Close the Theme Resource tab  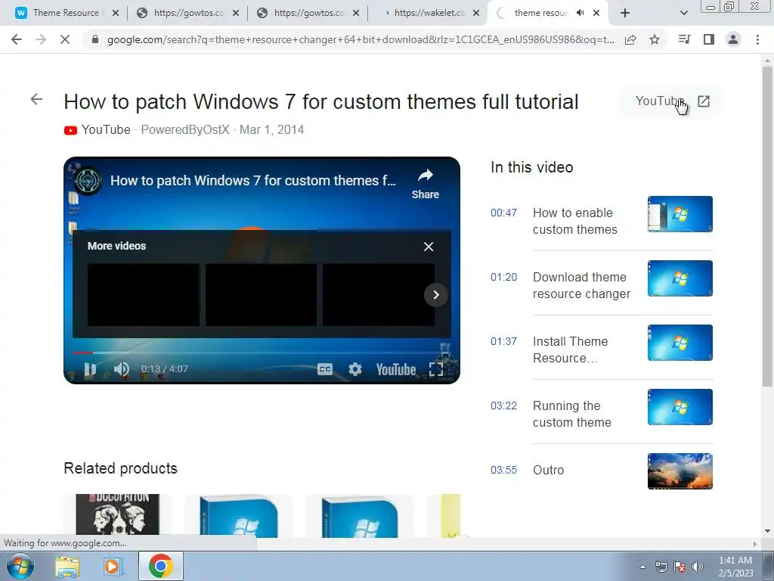[x=116, y=13]
